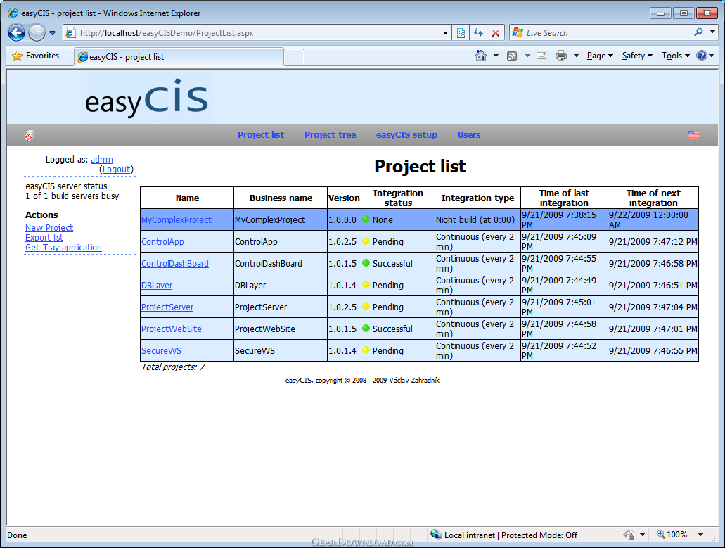Click the Get Tray application link

[63, 248]
